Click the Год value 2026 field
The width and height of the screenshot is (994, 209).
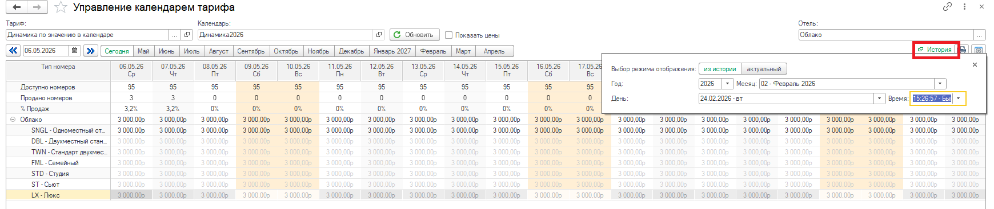[x=711, y=84]
